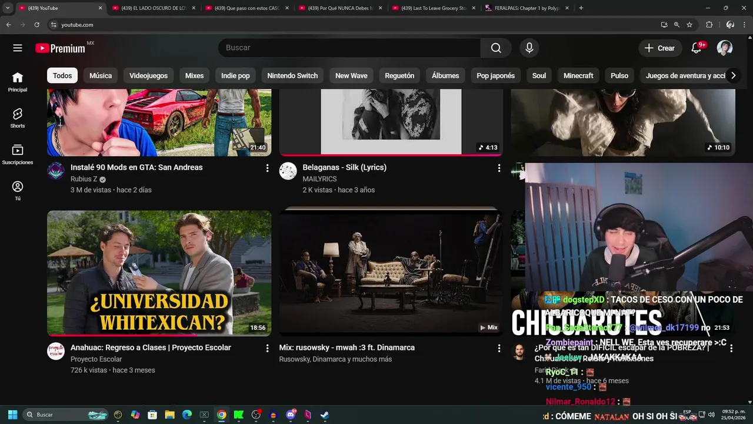Select the Soul filter chip
The height and width of the screenshot is (424, 753).
tap(539, 75)
